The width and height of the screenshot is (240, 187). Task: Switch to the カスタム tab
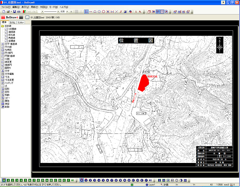pos(12,23)
